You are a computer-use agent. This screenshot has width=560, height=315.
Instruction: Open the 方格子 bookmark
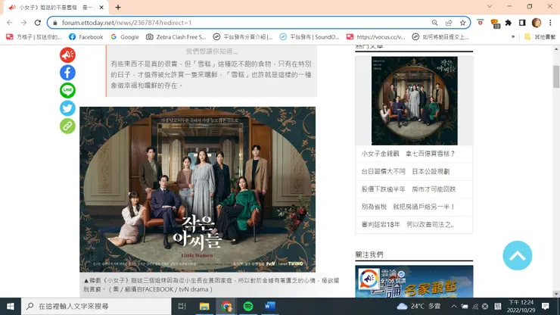(34, 37)
